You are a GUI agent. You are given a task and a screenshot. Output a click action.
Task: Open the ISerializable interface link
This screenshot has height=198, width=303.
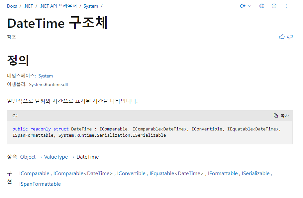255,173
